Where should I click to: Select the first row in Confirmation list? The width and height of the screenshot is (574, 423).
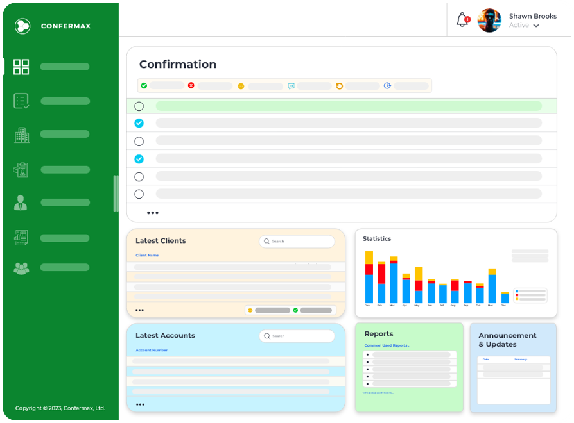(x=139, y=106)
